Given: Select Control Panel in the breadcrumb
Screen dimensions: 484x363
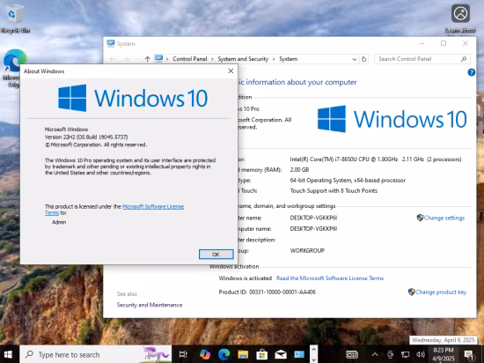Looking at the screenshot, I should [190, 59].
